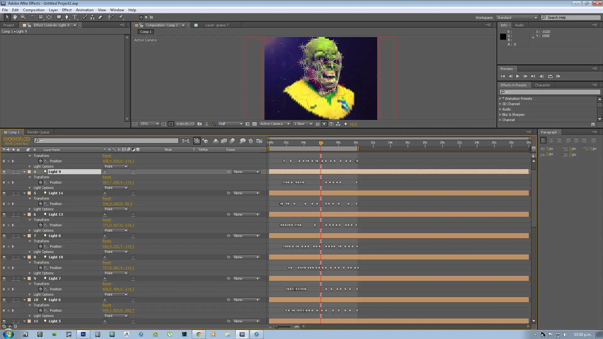
Task: Open the Half resolution dropdown
Action: click(230, 124)
